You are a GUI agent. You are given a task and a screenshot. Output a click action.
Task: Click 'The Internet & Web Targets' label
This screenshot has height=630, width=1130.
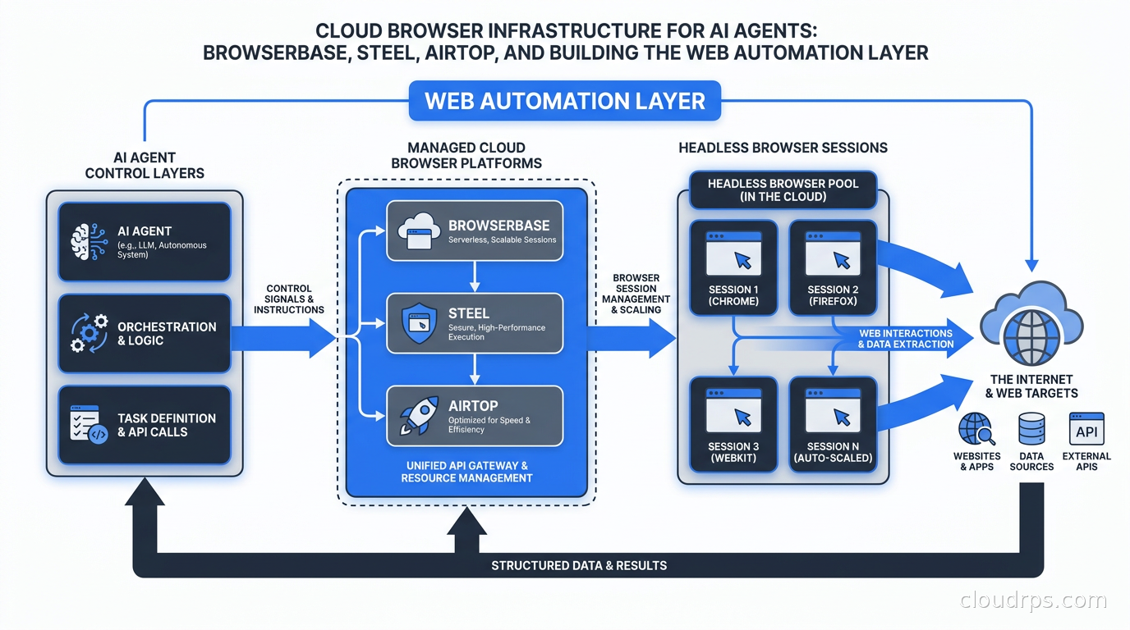1031,386
